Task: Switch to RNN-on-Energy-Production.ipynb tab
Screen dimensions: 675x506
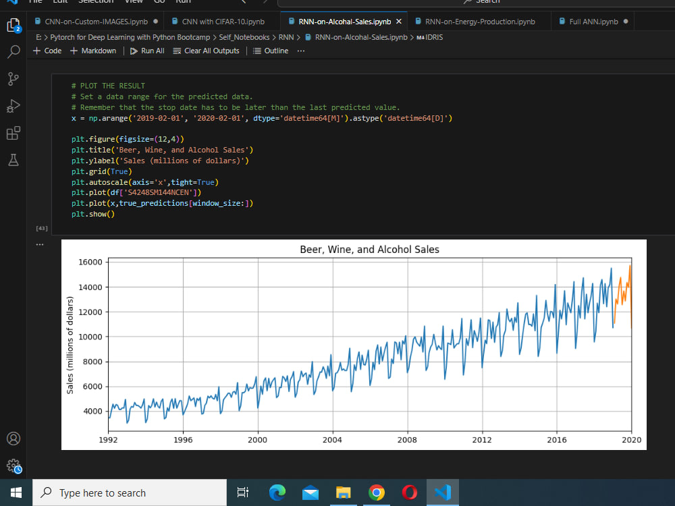Action: (x=479, y=22)
